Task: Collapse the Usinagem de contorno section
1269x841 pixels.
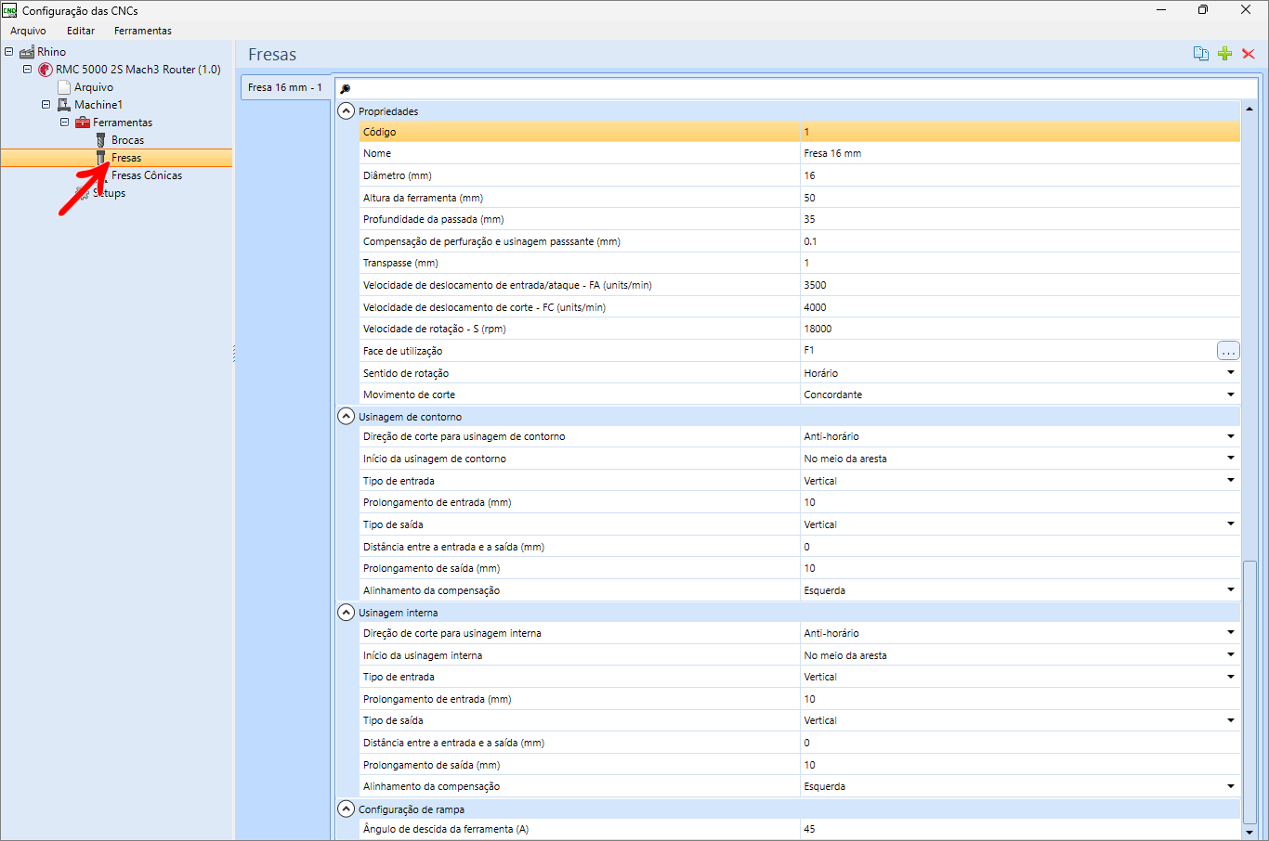Action: pyautogui.click(x=346, y=417)
